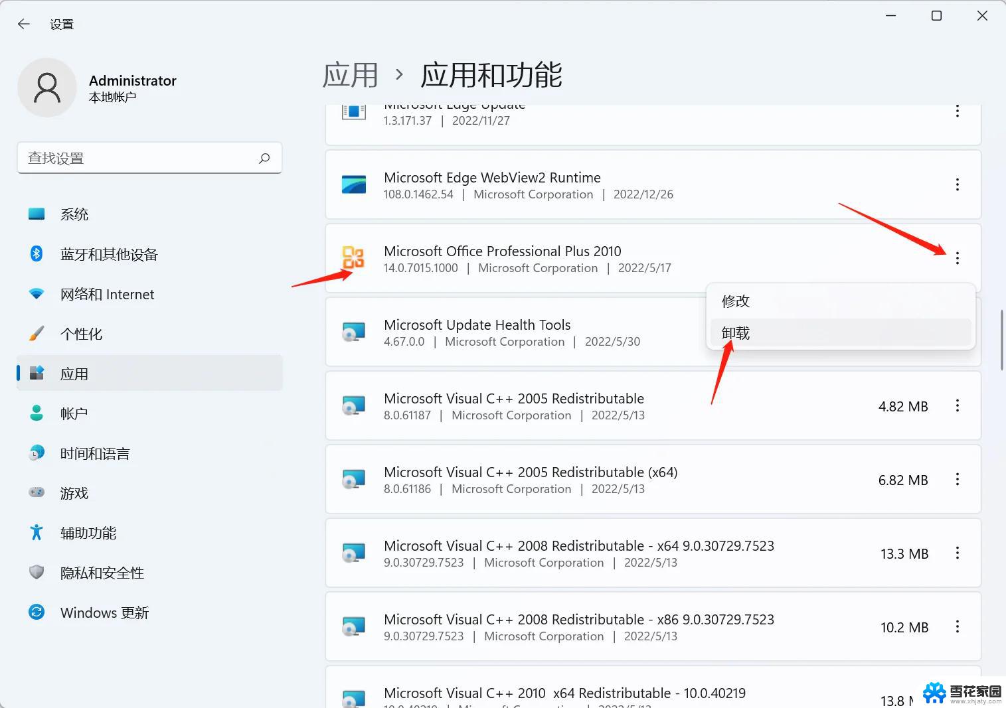Open more options for Microsoft Edge Update

(x=957, y=111)
